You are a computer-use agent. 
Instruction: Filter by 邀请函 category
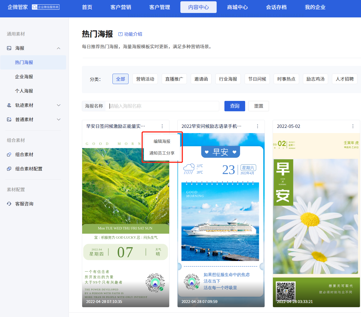201,79
